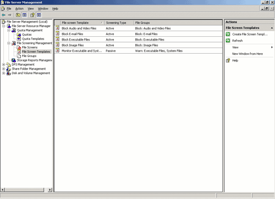275x199 pixels.
Task: Select the File Screen Templates tree label
Action: click(36, 52)
